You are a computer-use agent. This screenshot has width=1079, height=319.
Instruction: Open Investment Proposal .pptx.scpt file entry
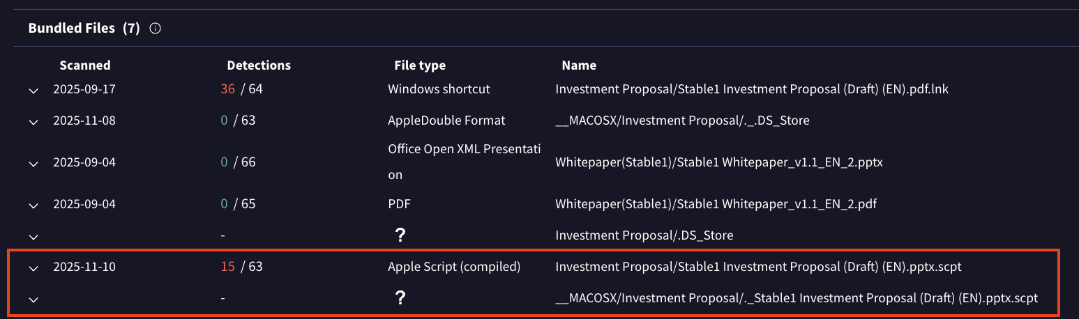tap(759, 267)
